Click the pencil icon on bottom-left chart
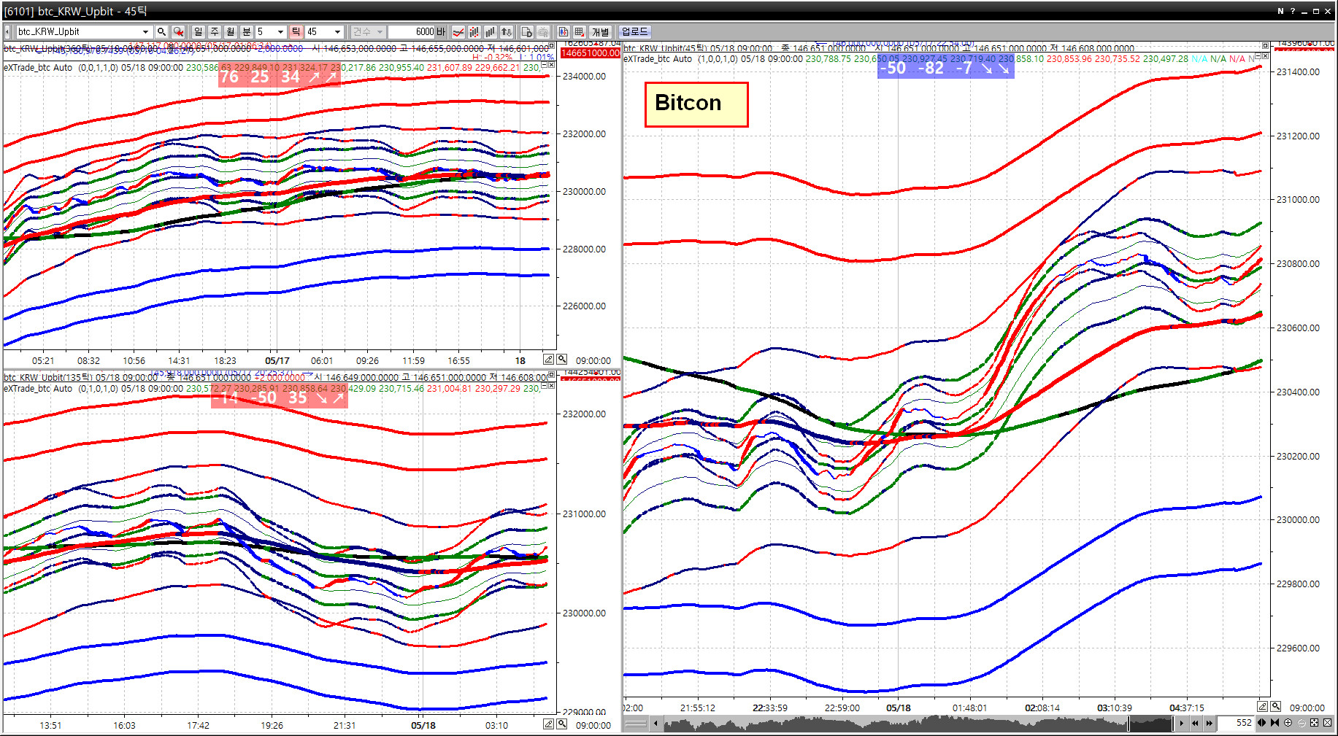Viewport: 1338px width, 736px height. click(548, 724)
